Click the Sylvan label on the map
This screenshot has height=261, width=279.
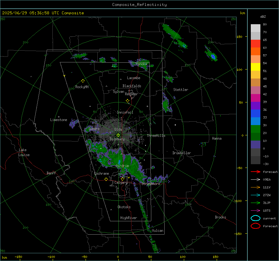118,92
